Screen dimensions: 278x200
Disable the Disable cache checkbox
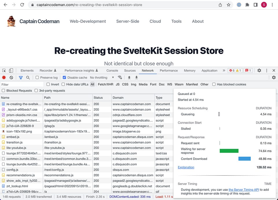pyautogui.click(x=64, y=78)
